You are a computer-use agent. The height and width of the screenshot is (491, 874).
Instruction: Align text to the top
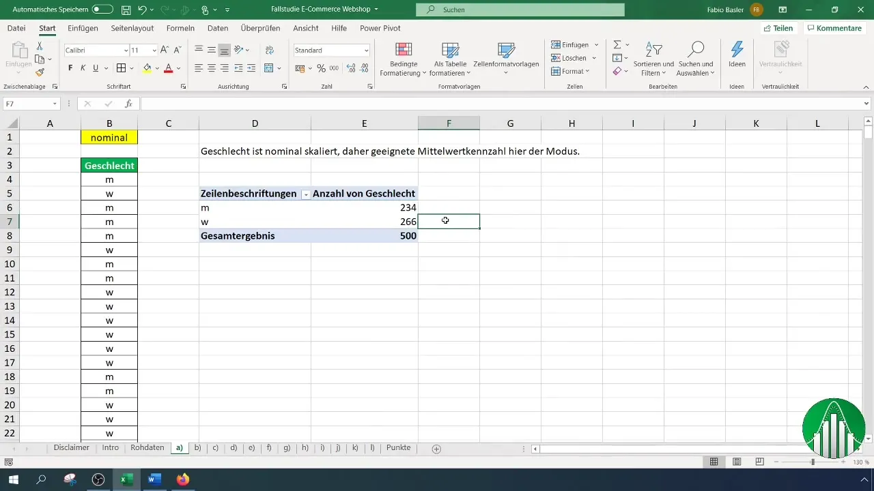(x=199, y=50)
